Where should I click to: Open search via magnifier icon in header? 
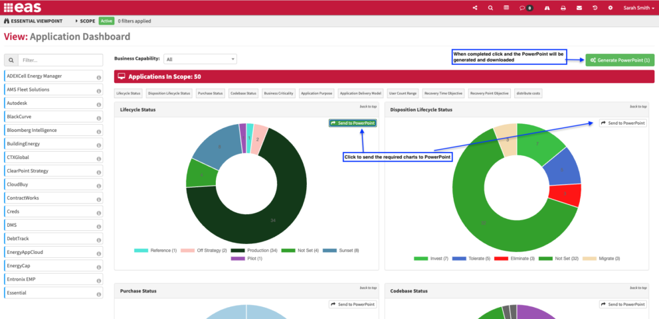point(490,7)
